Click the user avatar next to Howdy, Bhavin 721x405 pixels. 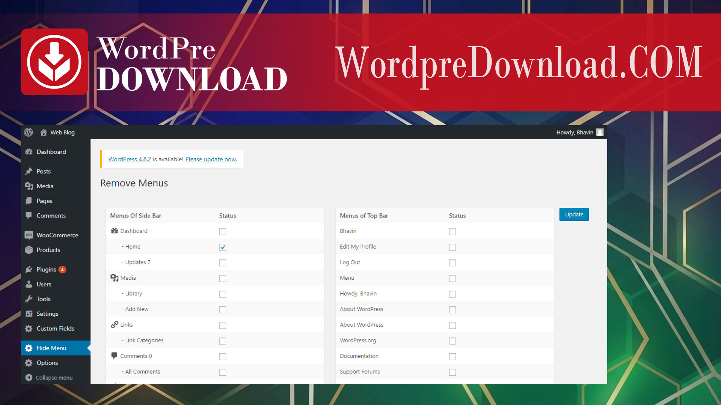click(600, 132)
